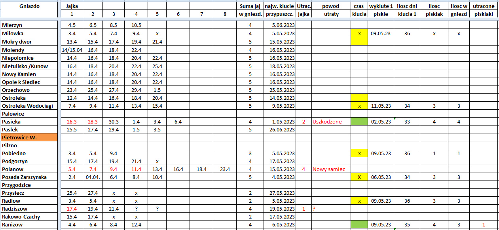Select the najw. klucie header cell

(x=279, y=6)
